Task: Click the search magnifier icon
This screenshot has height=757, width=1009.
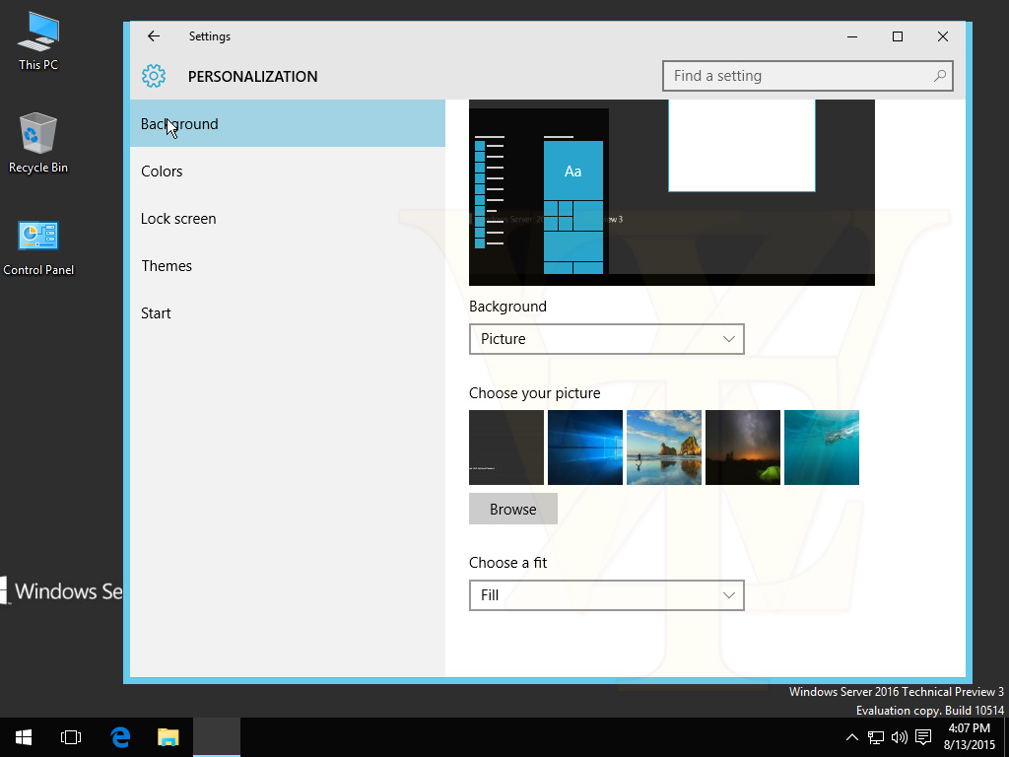Action: coord(940,76)
